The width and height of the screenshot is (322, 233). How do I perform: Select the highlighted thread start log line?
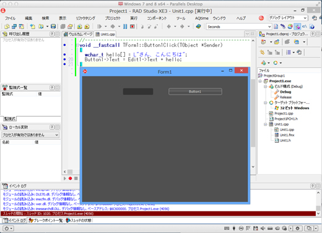coord(158,214)
